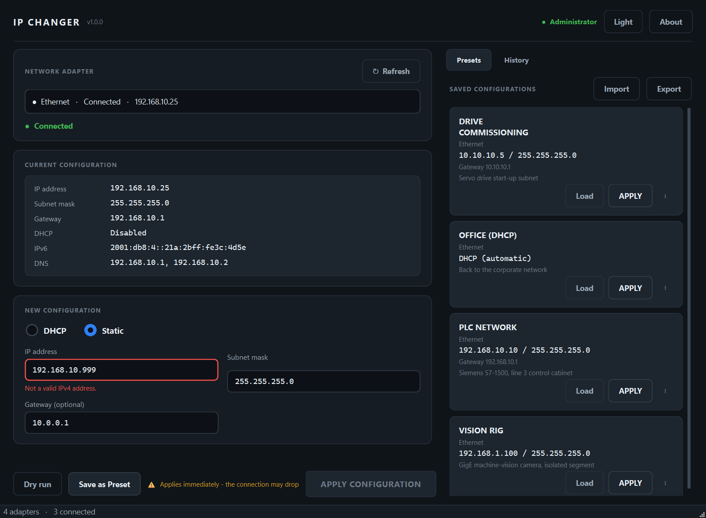Apply the Drive Commissioning preset
The height and width of the screenshot is (518, 706).
click(630, 196)
